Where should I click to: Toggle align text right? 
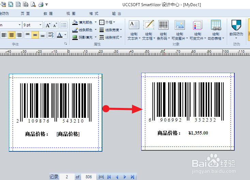(19, 35)
